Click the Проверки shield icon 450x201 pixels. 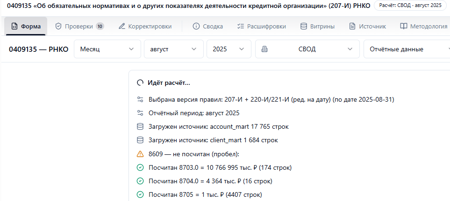point(58,26)
